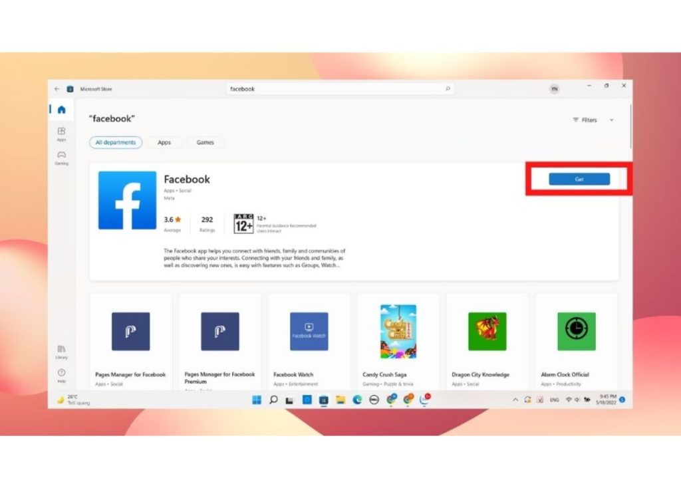681x488 pixels.
Task: Open the notification count badge
Action: pyautogui.click(x=622, y=400)
